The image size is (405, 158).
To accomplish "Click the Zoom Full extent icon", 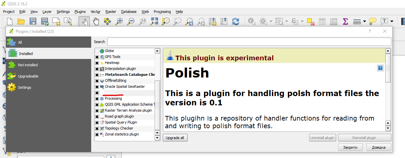I will [154, 22].
